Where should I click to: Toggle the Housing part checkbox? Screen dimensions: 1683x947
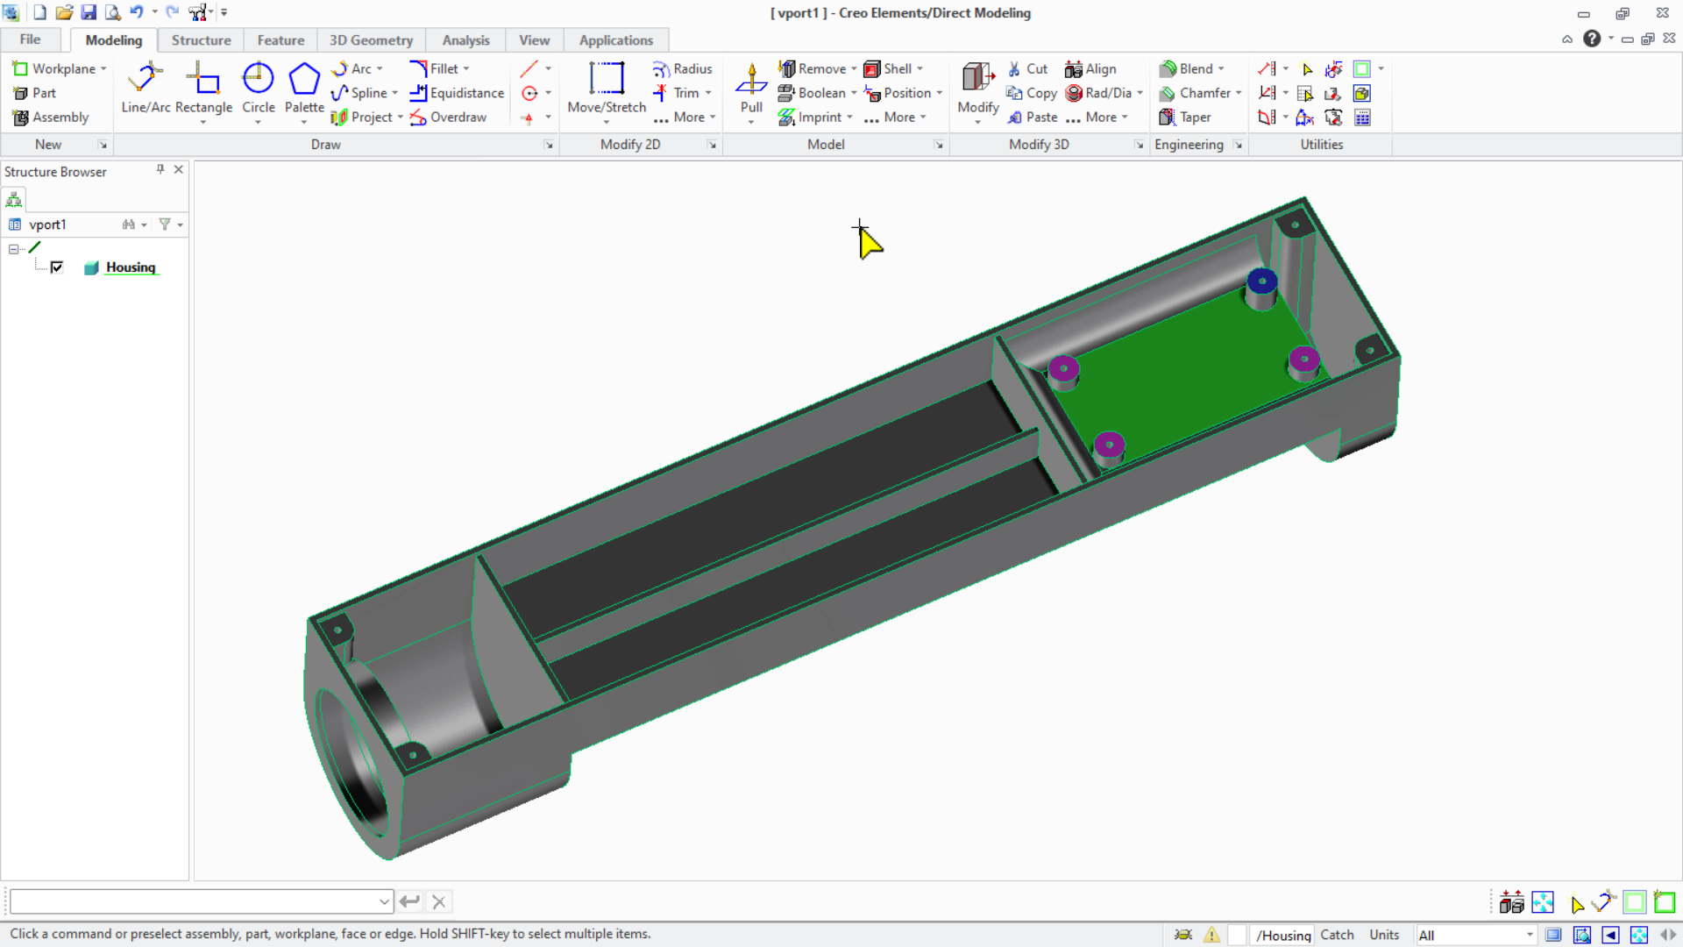[57, 267]
